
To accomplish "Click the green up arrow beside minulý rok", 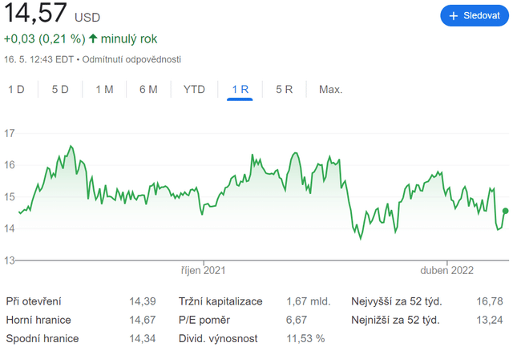I will [x=93, y=38].
